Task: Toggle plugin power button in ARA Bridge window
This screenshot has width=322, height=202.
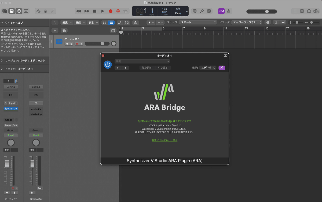Action: 108,65
